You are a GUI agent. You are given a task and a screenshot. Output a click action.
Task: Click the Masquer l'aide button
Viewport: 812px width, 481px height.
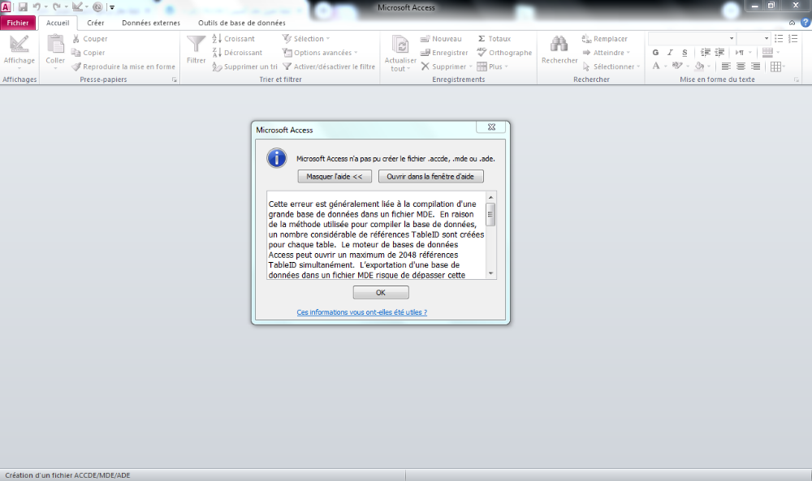pyautogui.click(x=335, y=176)
